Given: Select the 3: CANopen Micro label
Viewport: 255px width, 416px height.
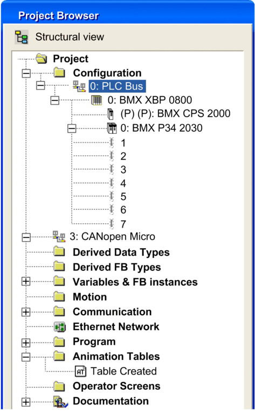Looking at the screenshot, I should 112,236.
